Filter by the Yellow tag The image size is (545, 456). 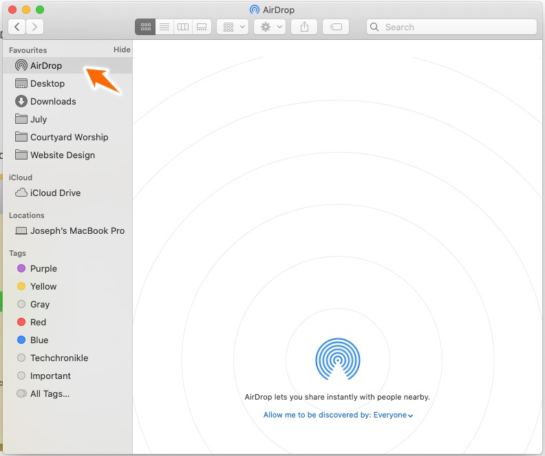67,286
